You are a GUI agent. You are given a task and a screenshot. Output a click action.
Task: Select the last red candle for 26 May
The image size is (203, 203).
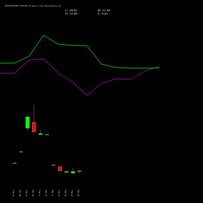(80, 171)
